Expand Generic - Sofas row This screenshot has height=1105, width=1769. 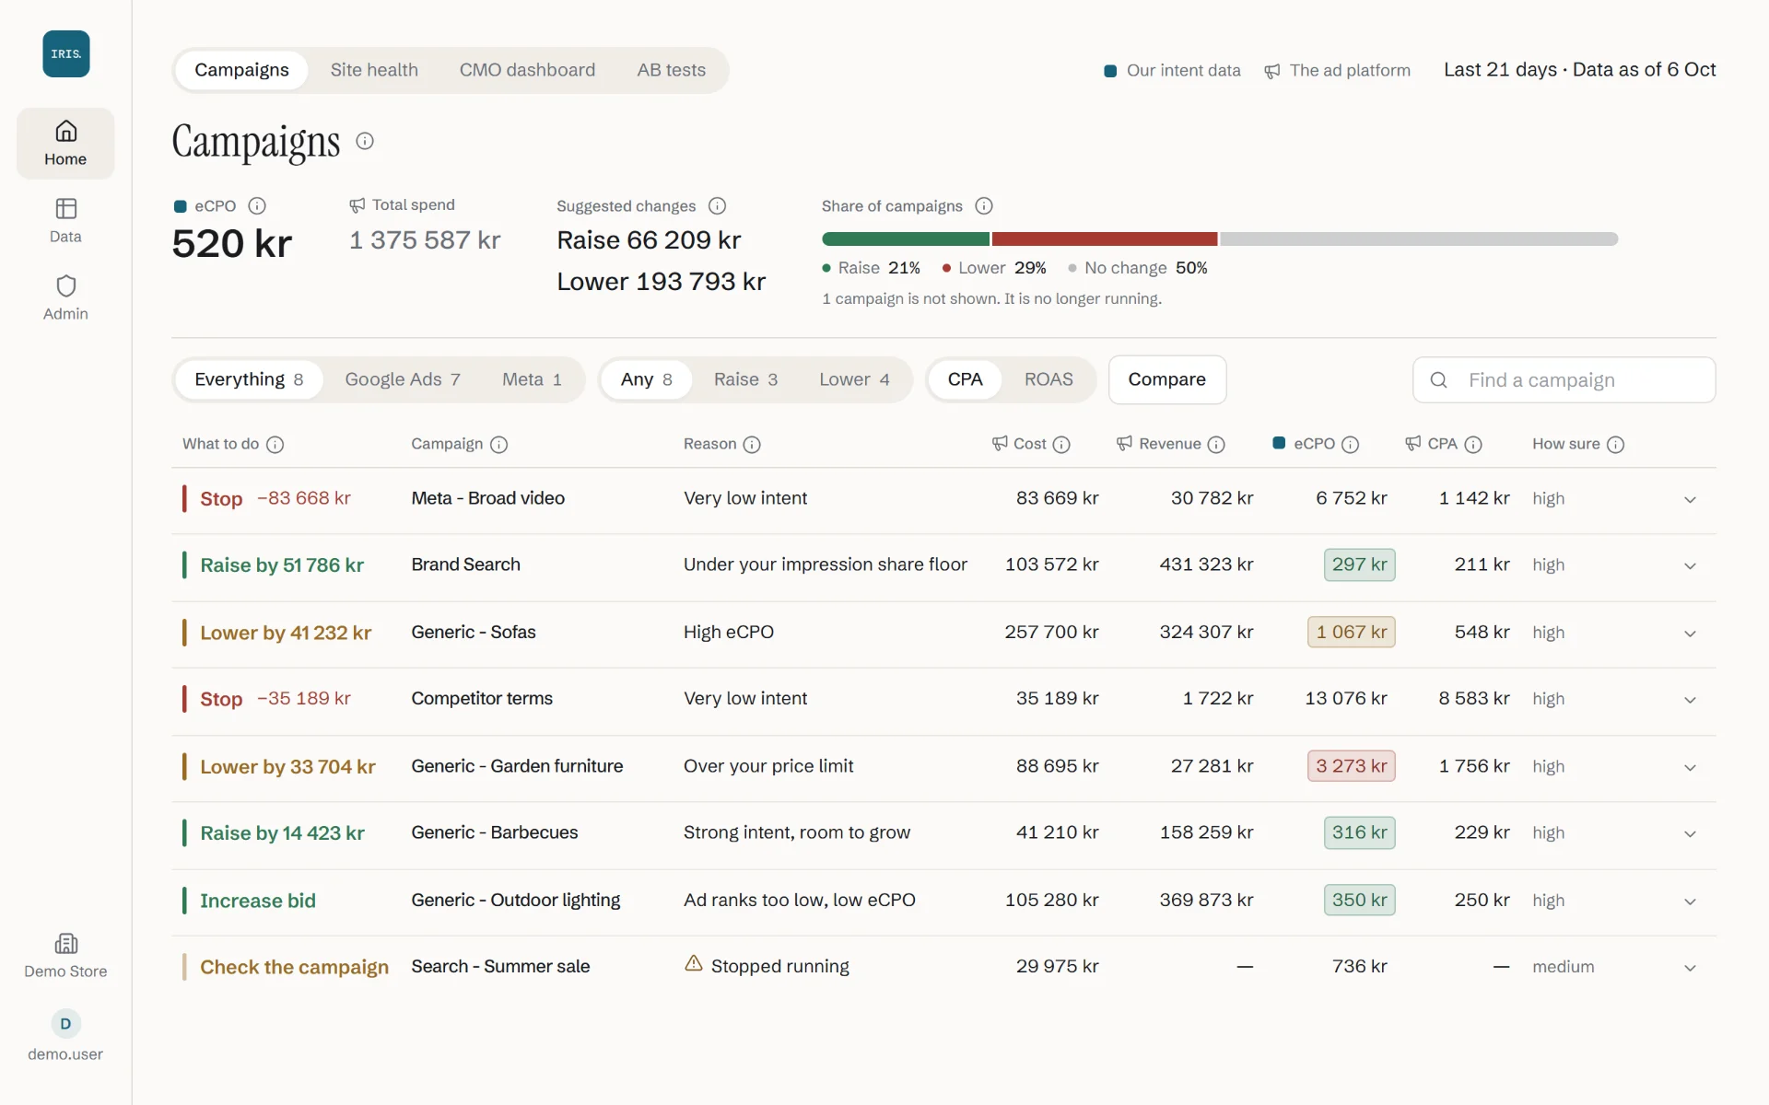pos(1690,634)
